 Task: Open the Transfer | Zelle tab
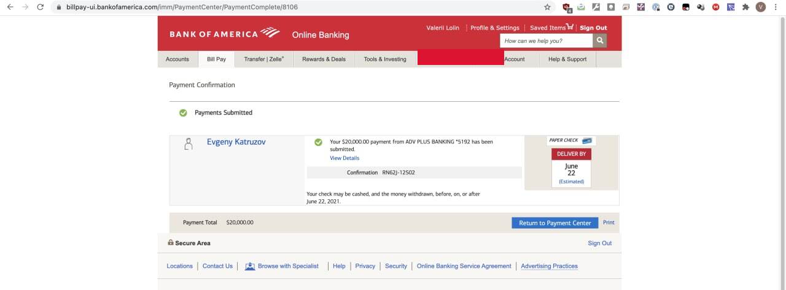(264, 59)
